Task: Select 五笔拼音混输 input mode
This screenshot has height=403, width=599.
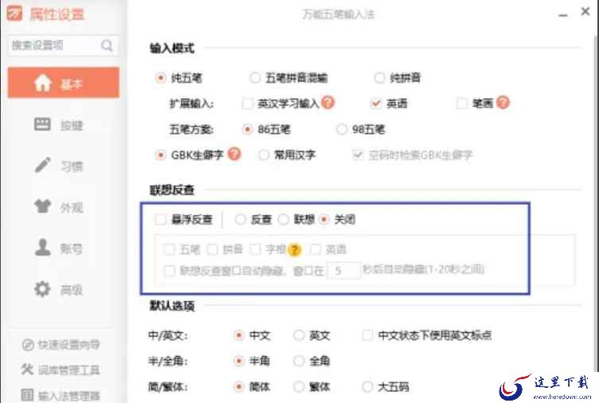Action: tap(255, 78)
